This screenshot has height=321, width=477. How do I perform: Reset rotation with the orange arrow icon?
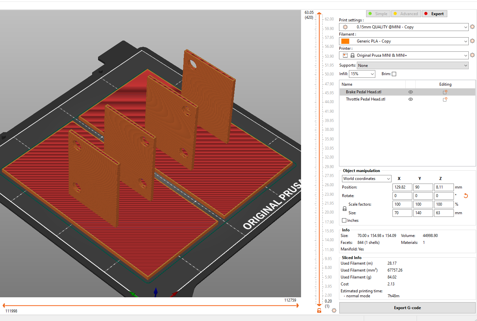466,196
